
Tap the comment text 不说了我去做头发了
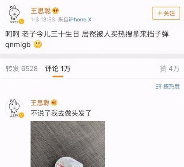(61, 113)
